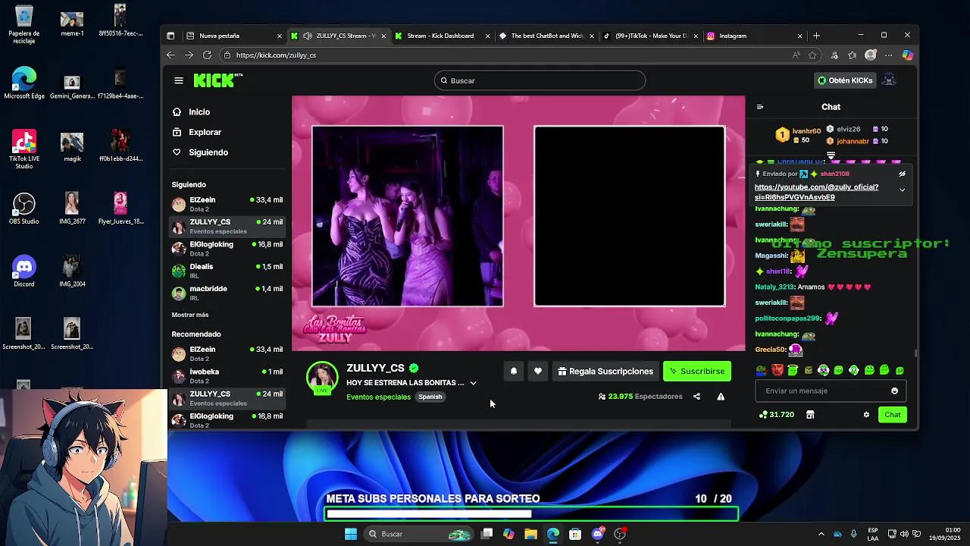Expand Mostrar más in following list
Image resolution: width=970 pixels, height=546 pixels.
tap(189, 315)
